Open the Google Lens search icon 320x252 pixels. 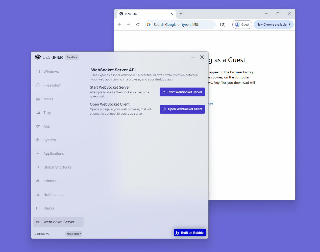[222, 25]
